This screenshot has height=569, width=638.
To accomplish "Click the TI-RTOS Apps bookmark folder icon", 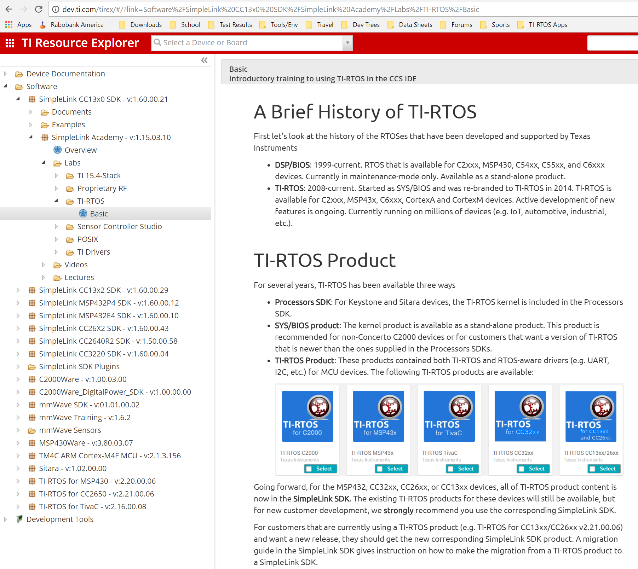I will point(521,24).
